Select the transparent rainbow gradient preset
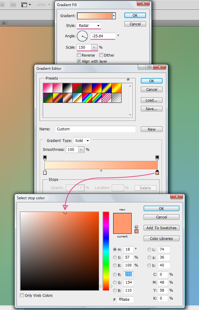199x310 pixels. pyautogui.click(x=97, y=98)
